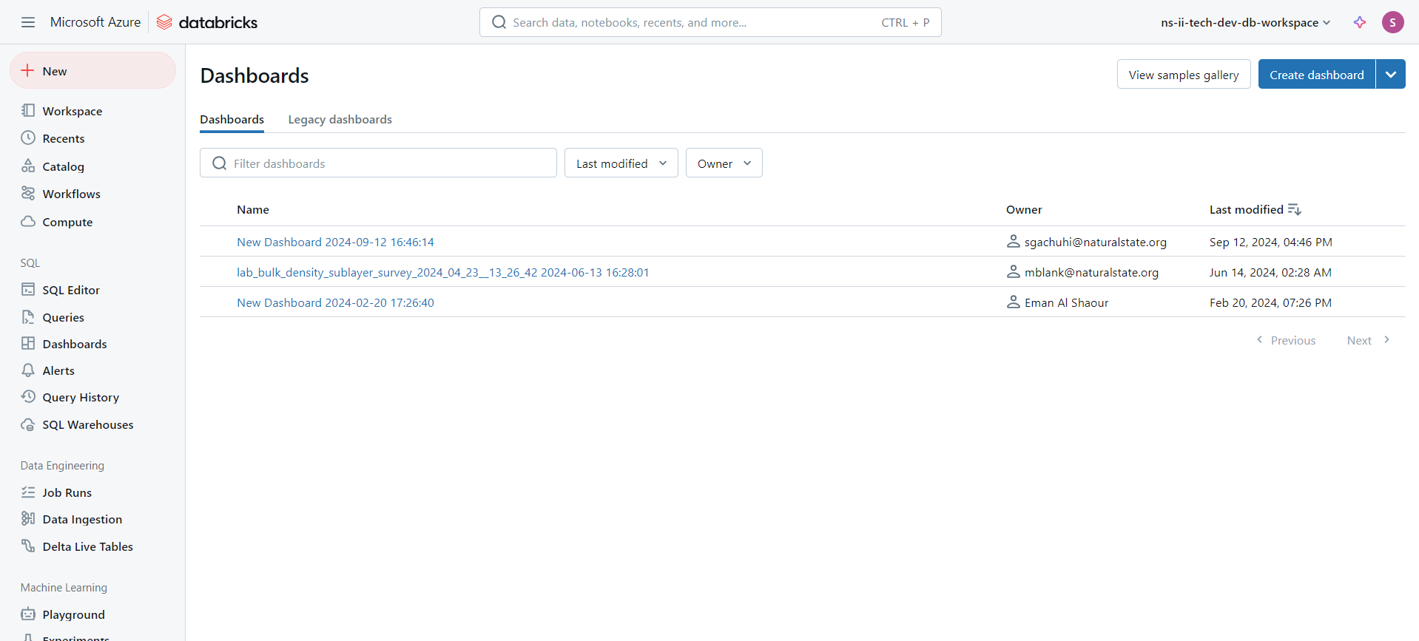Open New Dashboard 2024-09-12 16:46:14
Screen dimensions: 1419x641
(335, 242)
